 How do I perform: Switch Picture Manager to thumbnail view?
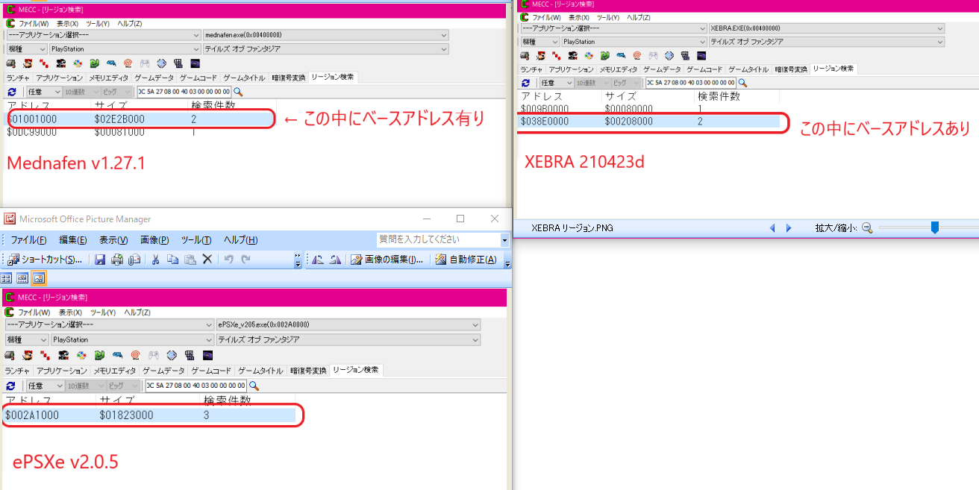point(7,278)
